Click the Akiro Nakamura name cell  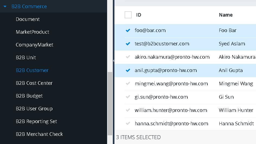click(237, 57)
